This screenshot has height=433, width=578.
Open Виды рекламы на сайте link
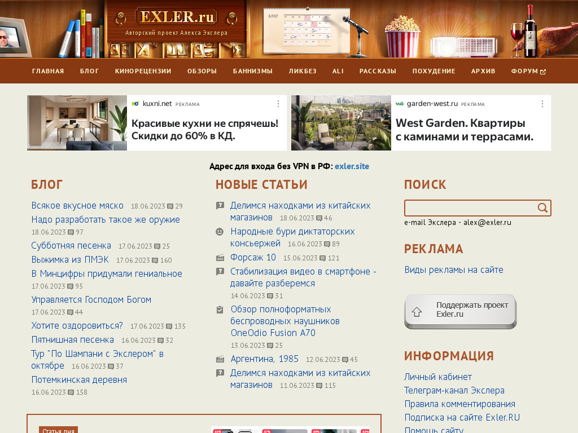click(454, 270)
